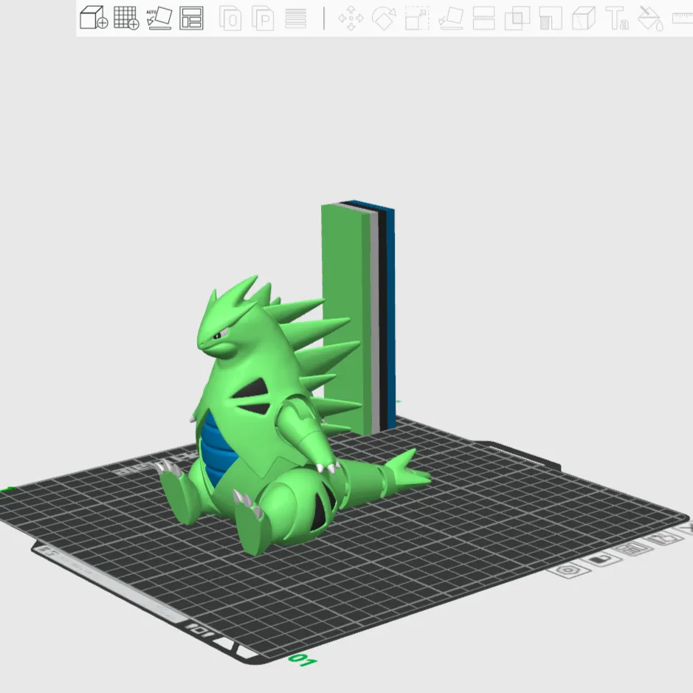The image size is (693, 693).
Task: Select the Copy icon marked O
Action: (230, 18)
